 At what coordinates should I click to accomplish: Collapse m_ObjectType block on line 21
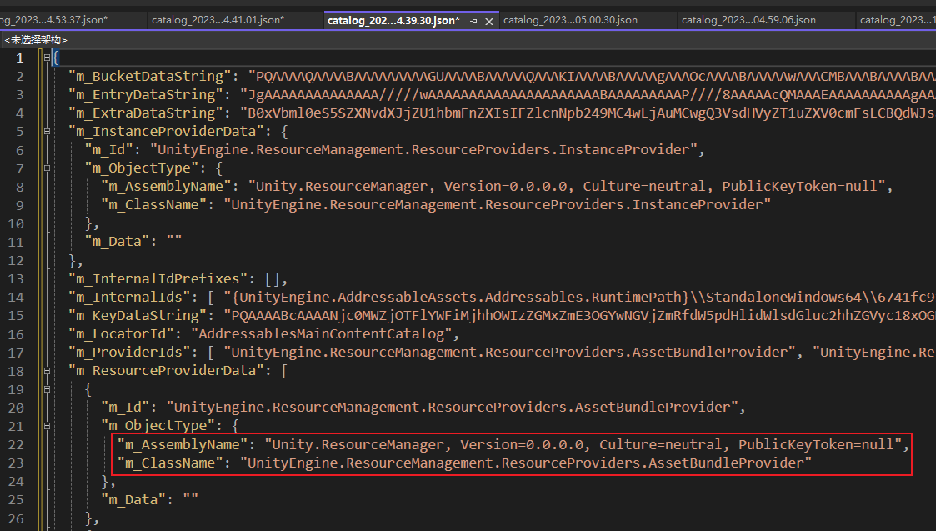tap(47, 426)
